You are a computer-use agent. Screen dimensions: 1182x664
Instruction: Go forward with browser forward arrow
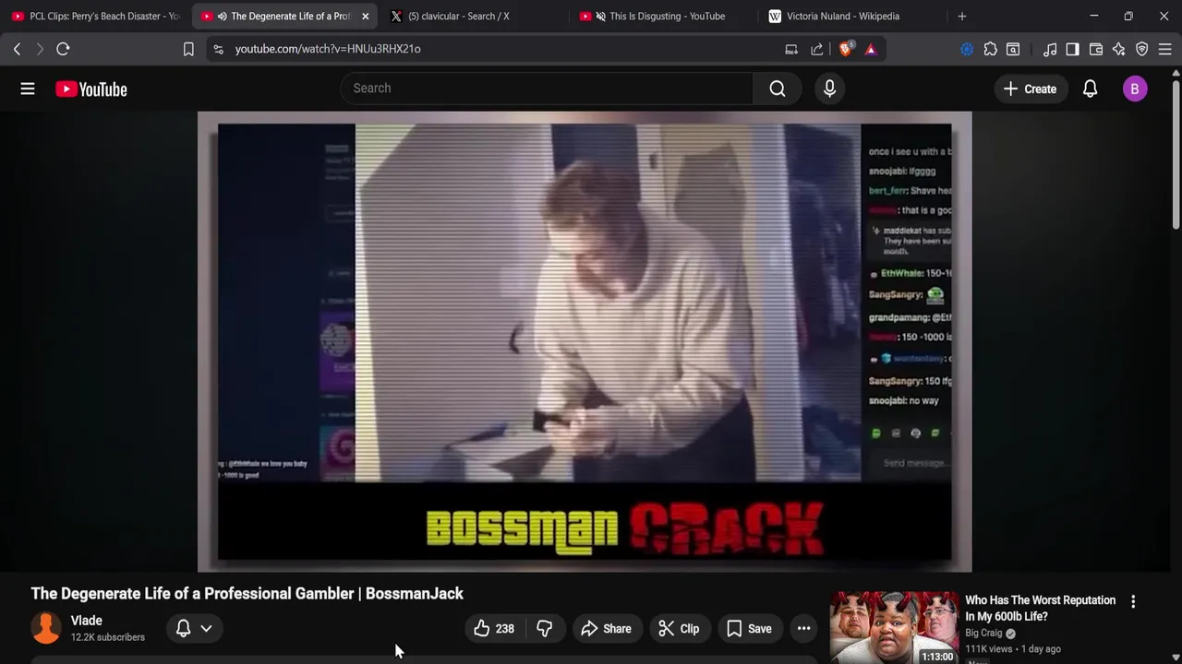(40, 49)
